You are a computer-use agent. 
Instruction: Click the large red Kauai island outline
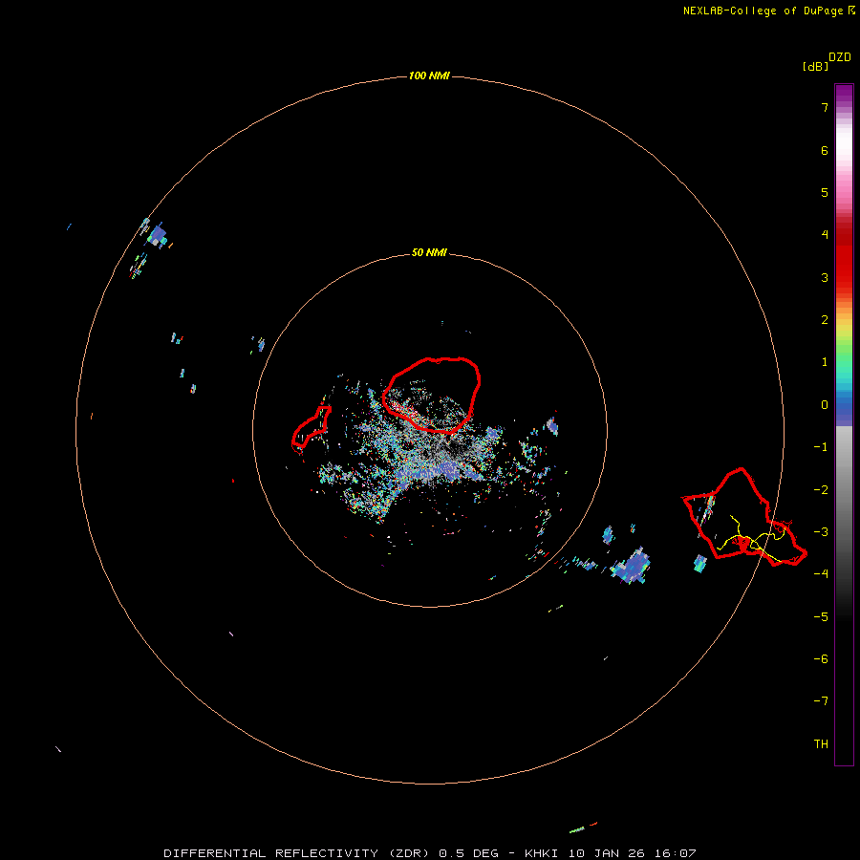[x=432, y=396]
